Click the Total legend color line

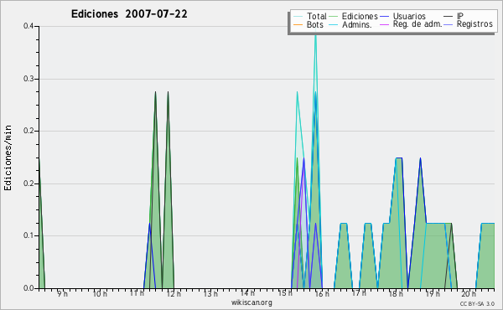(298, 17)
